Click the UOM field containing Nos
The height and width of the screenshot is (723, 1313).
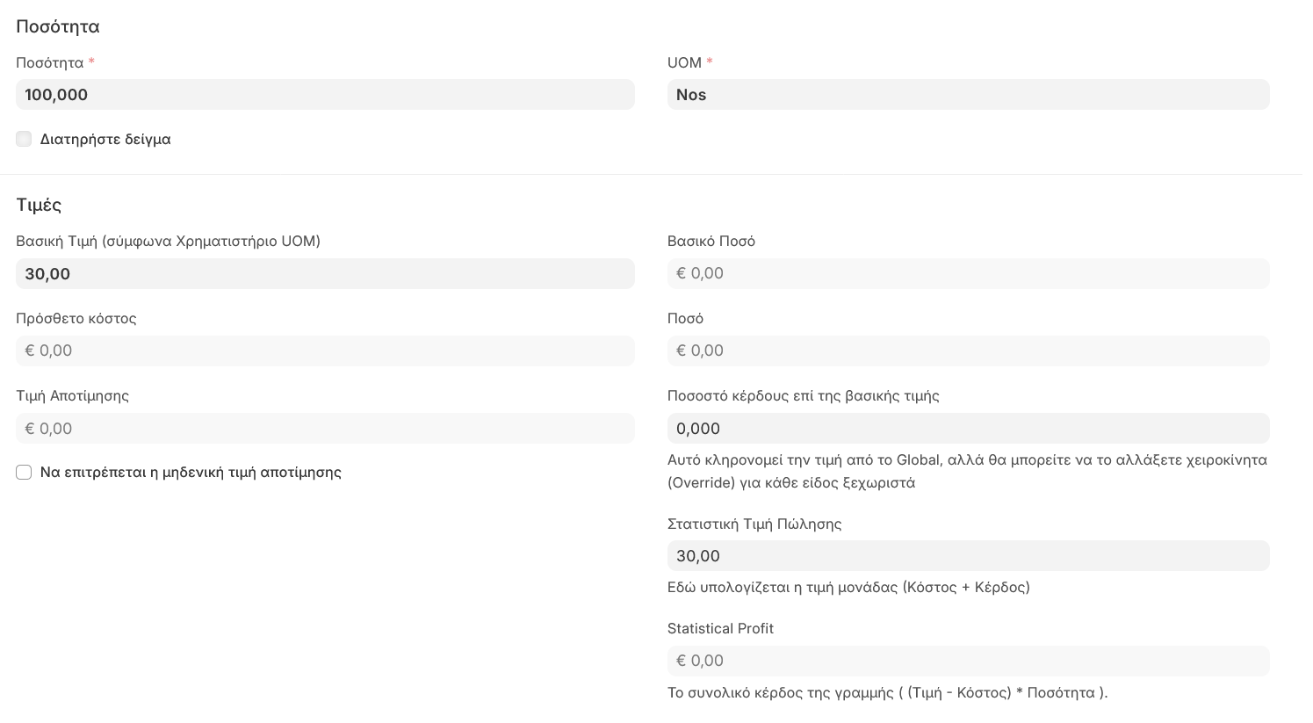[968, 95]
